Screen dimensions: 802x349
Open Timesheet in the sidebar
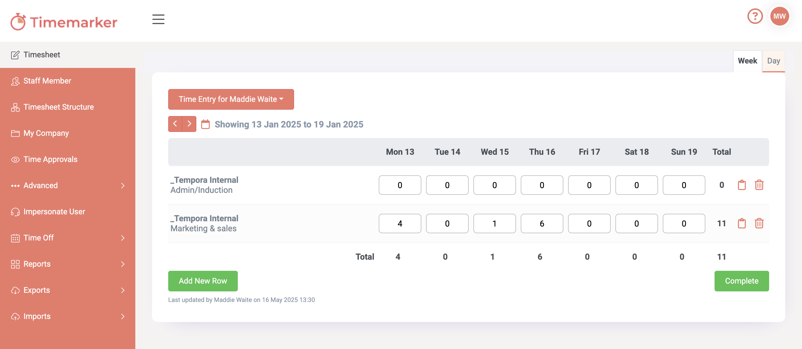[68, 55]
